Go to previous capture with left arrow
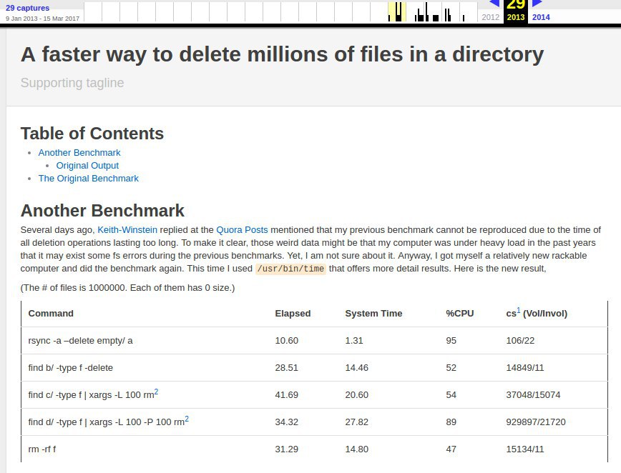This screenshot has height=473, width=621. (494, 3)
